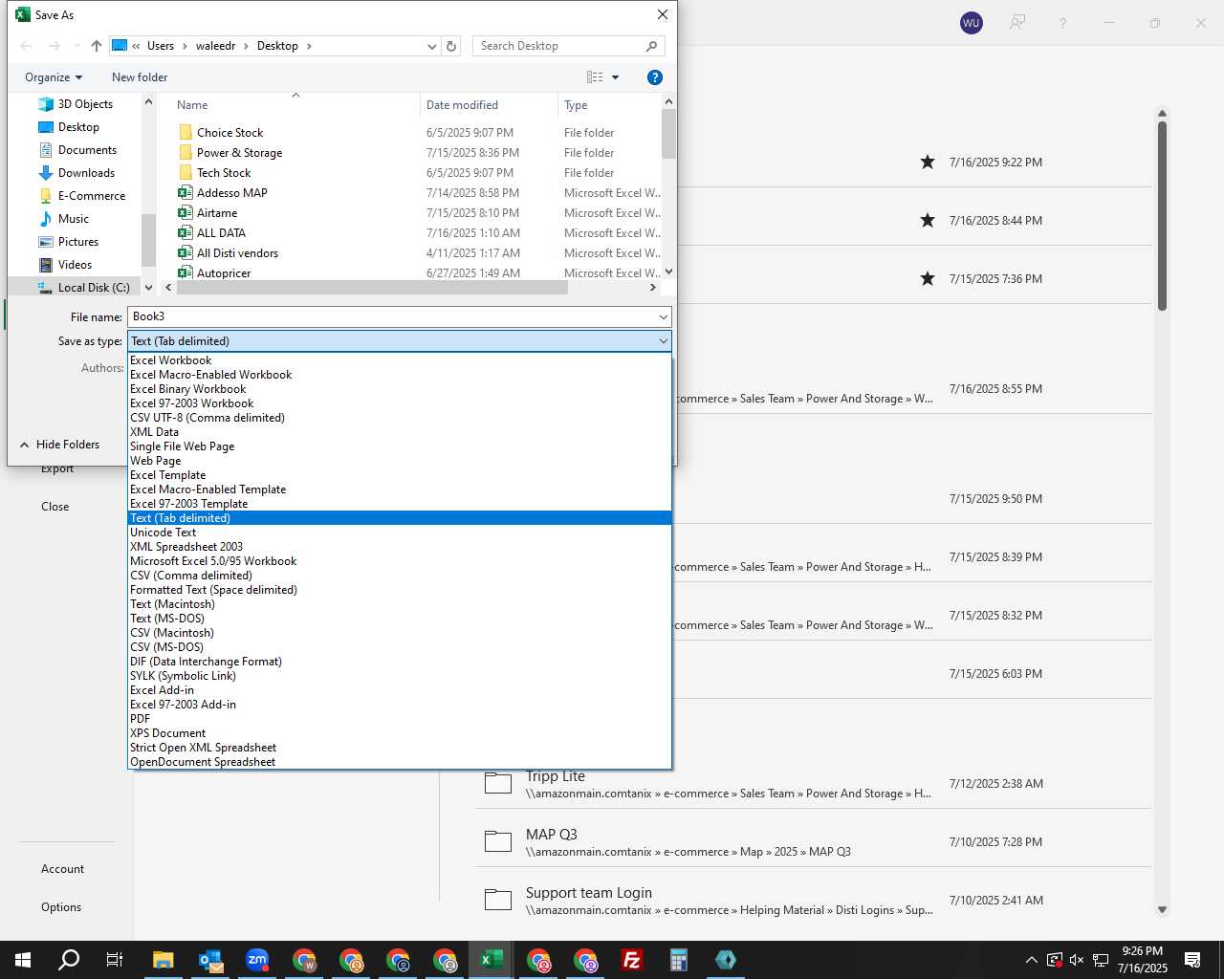
Task: Choose PDF as save type
Action: tap(400, 719)
